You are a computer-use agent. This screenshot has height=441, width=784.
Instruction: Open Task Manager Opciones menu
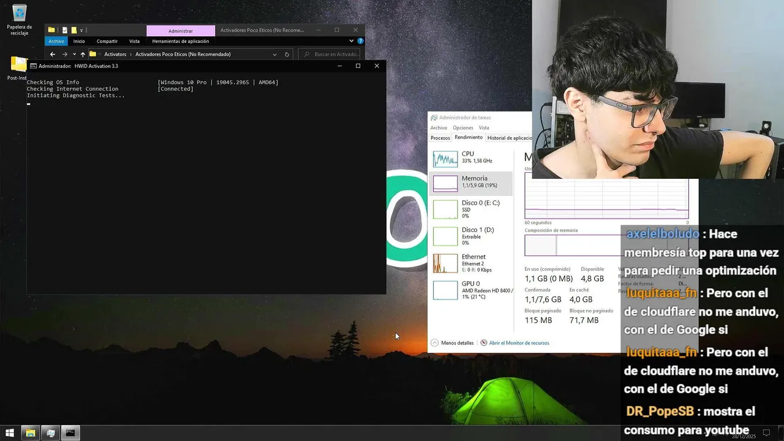pos(463,128)
